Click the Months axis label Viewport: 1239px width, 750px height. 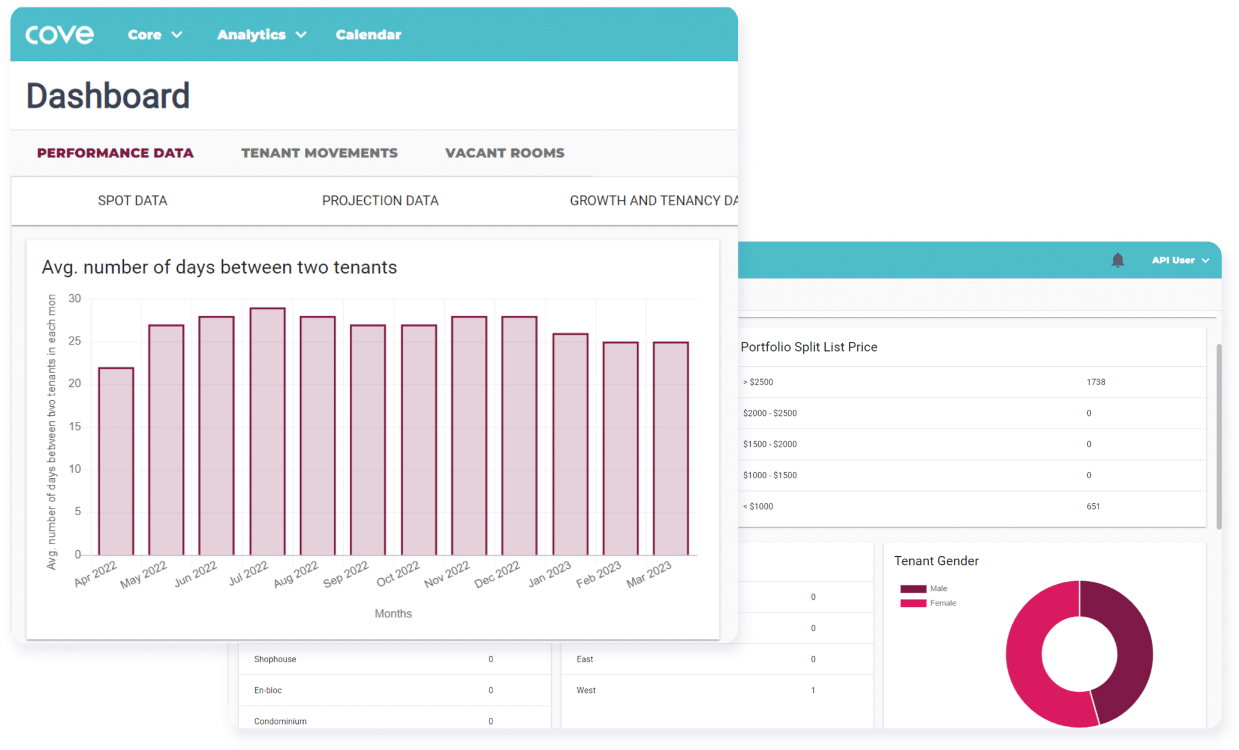[x=393, y=613]
